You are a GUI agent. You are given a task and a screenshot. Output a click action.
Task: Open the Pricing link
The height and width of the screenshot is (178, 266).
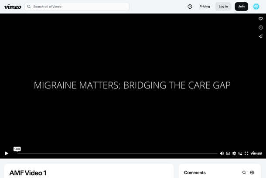[x=205, y=7]
